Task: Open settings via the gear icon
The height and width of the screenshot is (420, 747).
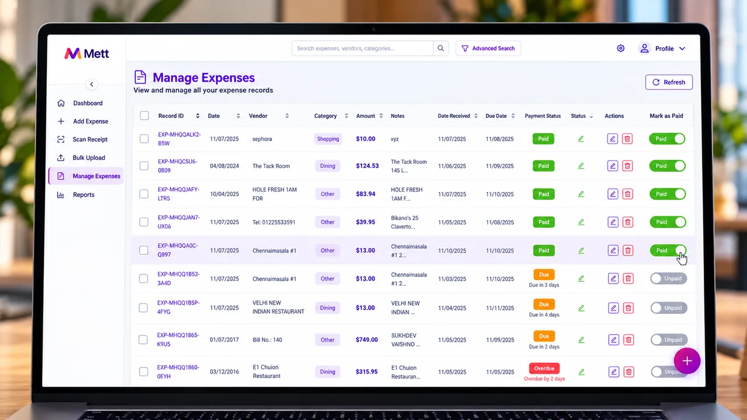Action: point(621,48)
